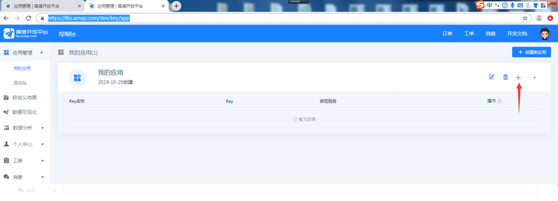Click the 高德开放平台 logo

click(25, 33)
